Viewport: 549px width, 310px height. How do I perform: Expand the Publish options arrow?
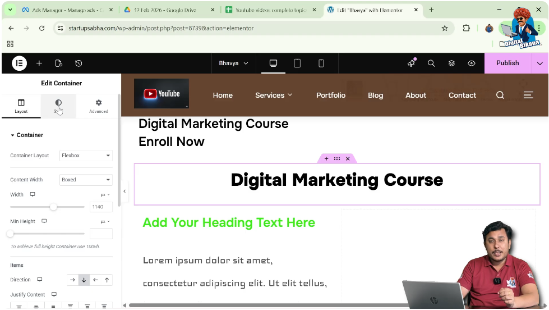pyautogui.click(x=540, y=63)
